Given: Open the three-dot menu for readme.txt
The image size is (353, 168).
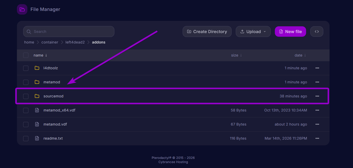Looking at the screenshot, I should (x=317, y=138).
